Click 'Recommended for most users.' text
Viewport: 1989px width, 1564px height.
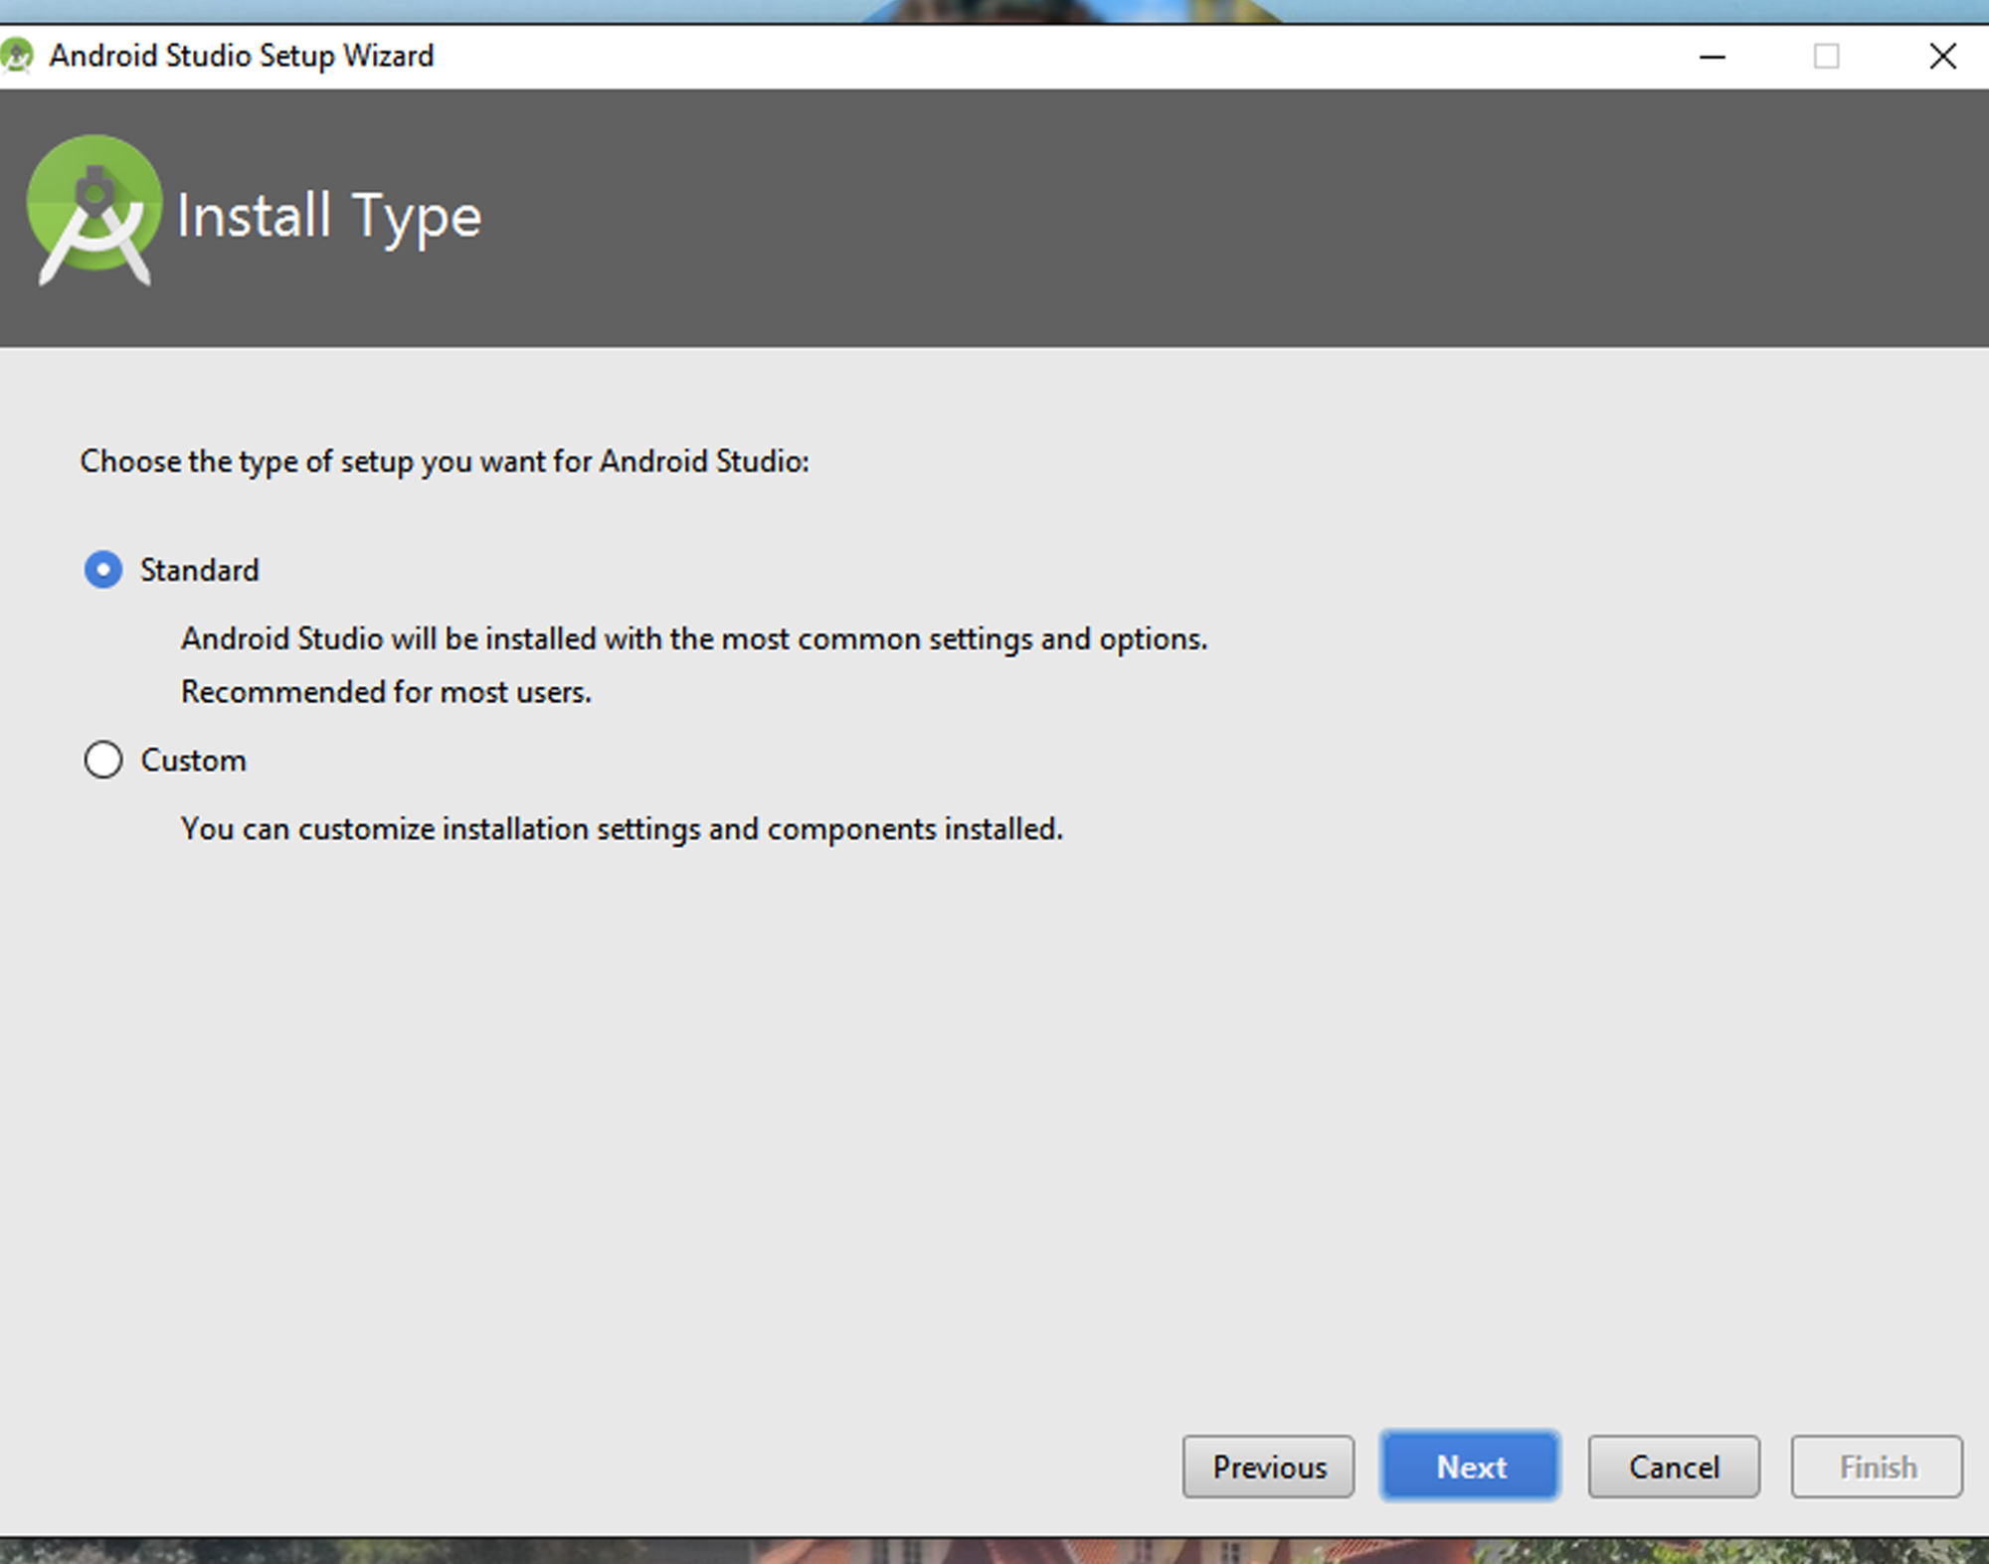[386, 691]
